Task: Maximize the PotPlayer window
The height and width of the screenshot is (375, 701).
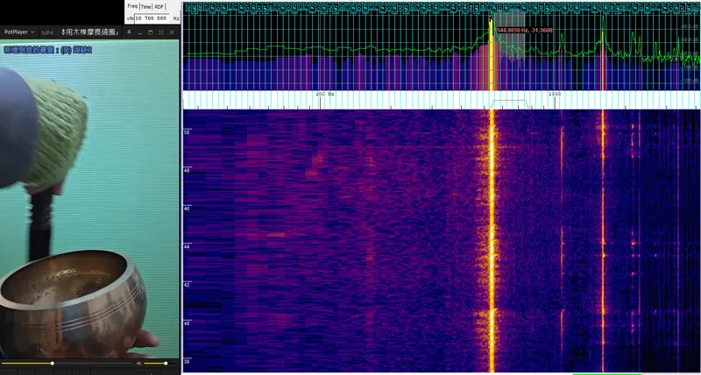Action: tap(150, 32)
